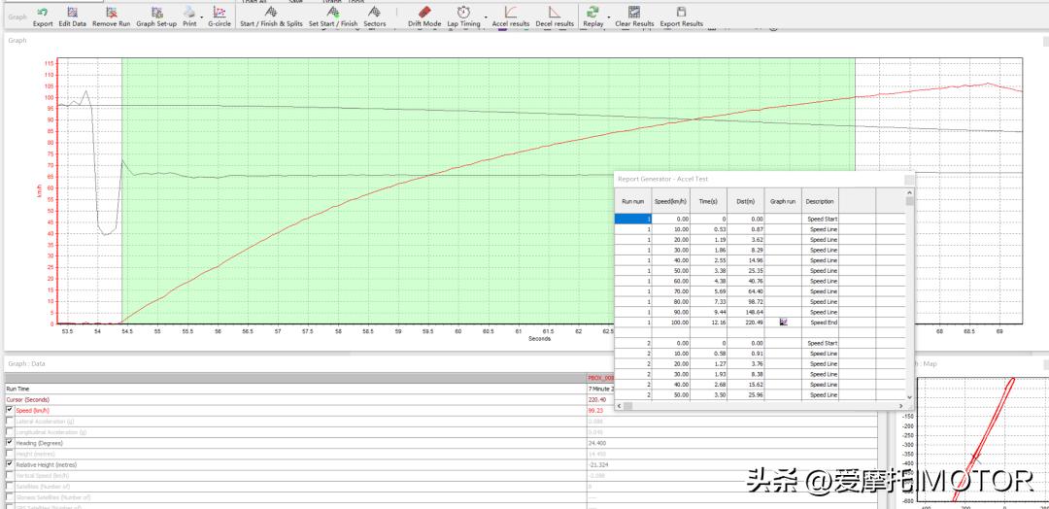Screen dimensions: 1049x509
Task: Expand the Replay dropdown arrow
Action: coord(609,16)
